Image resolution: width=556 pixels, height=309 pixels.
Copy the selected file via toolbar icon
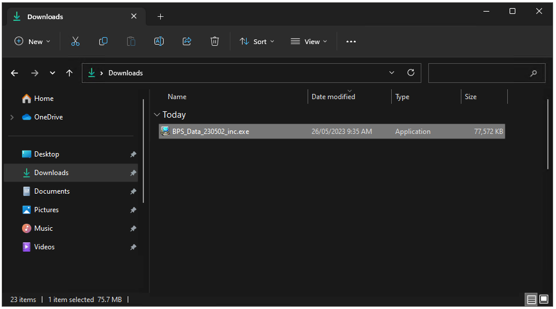(x=103, y=42)
